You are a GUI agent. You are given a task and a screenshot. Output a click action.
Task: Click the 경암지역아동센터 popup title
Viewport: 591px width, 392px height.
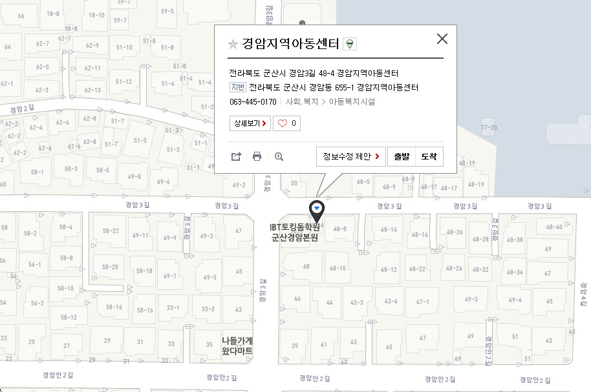(290, 44)
